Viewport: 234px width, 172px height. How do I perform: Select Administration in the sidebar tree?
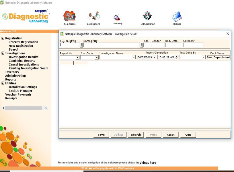(15, 76)
